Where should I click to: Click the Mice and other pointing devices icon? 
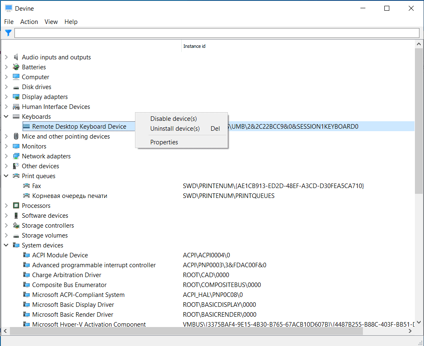pyautogui.click(x=16, y=137)
